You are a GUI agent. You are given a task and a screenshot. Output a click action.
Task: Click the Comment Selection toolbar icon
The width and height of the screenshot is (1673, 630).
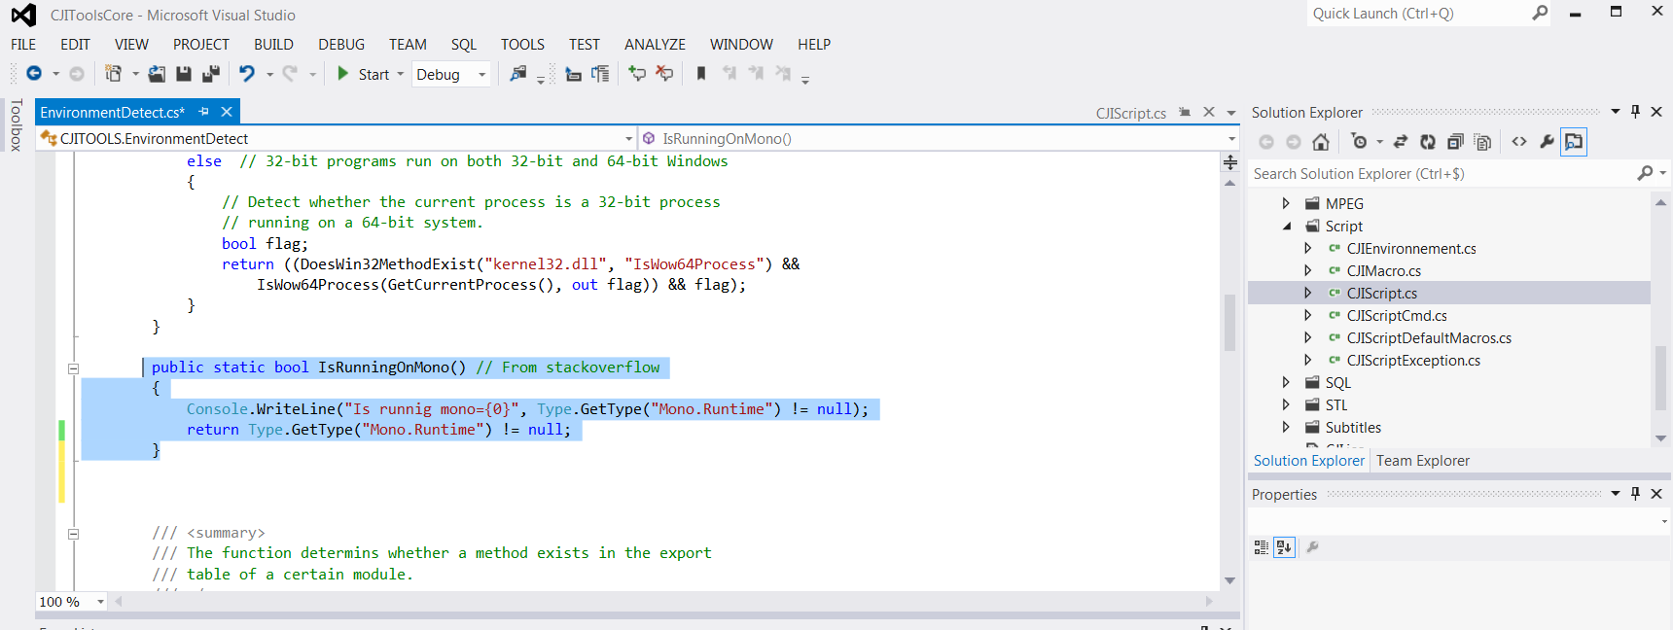pyautogui.click(x=637, y=74)
